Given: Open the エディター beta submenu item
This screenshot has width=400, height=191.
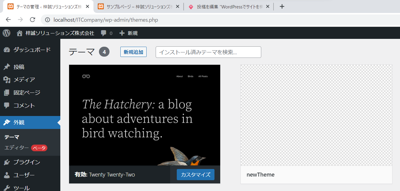Looking at the screenshot, I should tap(17, 148).
